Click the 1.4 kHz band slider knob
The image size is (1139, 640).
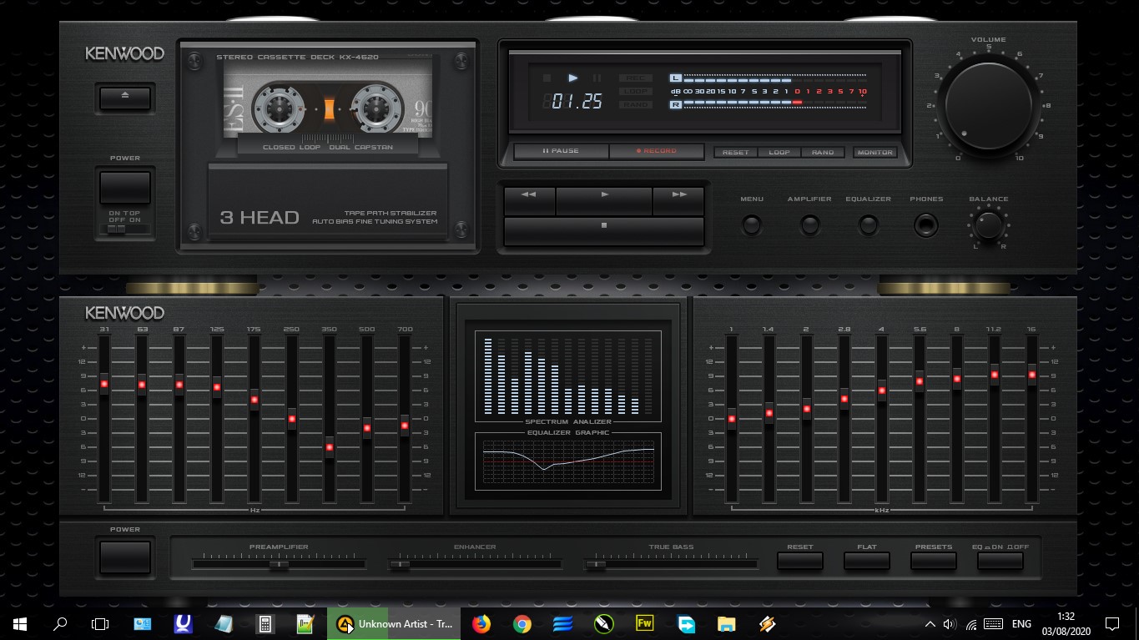[x=769, y=413]
